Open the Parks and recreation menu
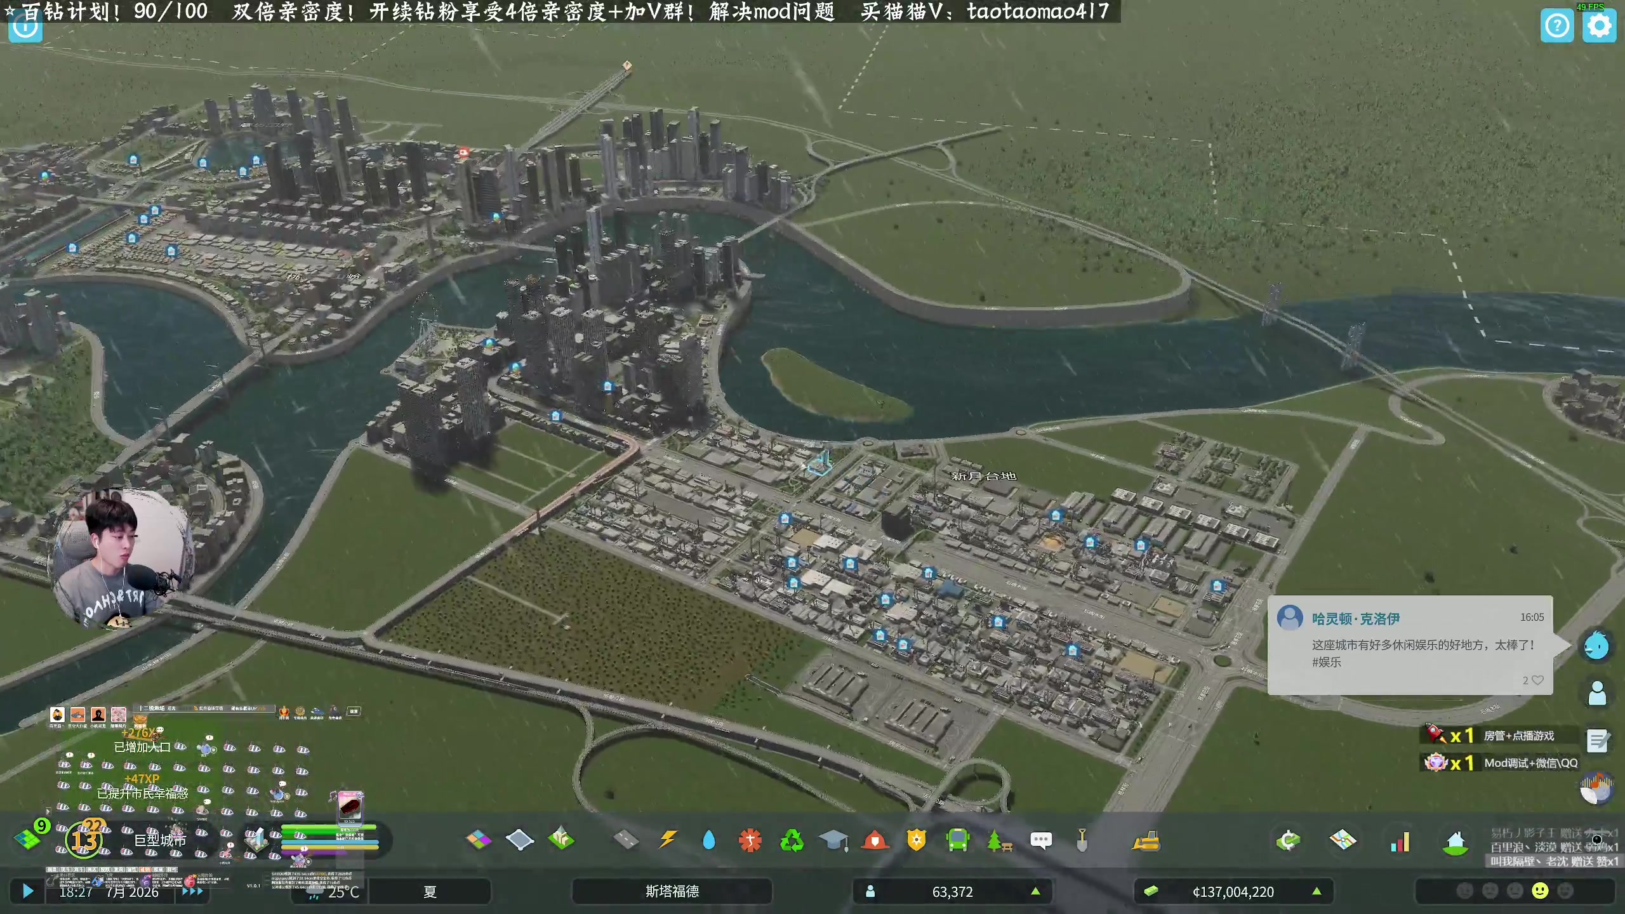The height and width of the screenshot is (914, 1625). pos(1000,840)
